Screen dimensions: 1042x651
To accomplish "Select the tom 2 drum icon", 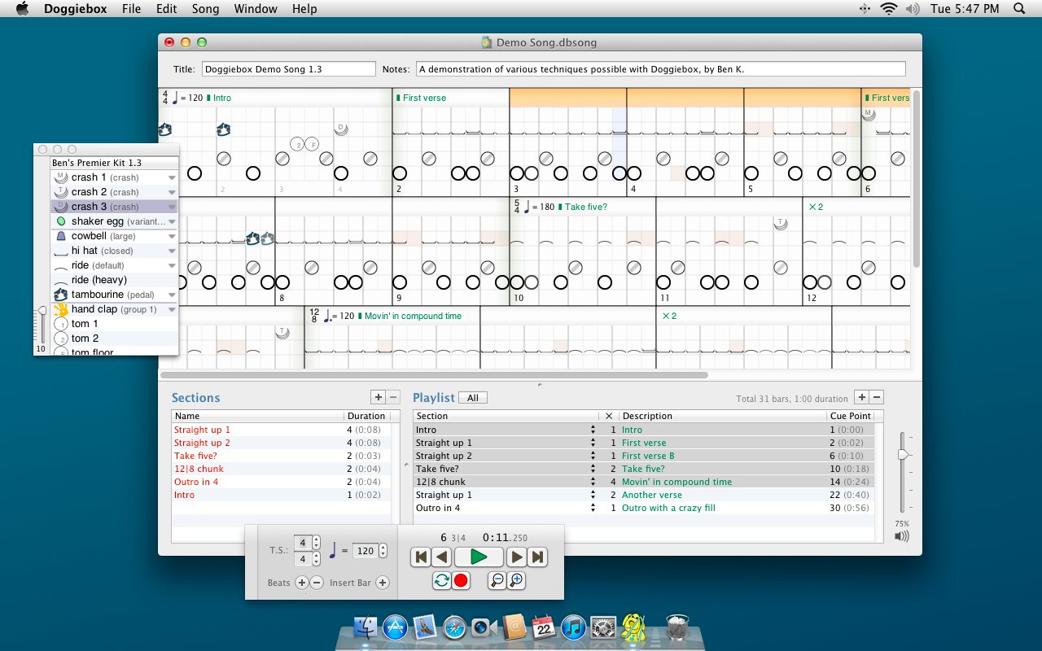I will (60, 339).
